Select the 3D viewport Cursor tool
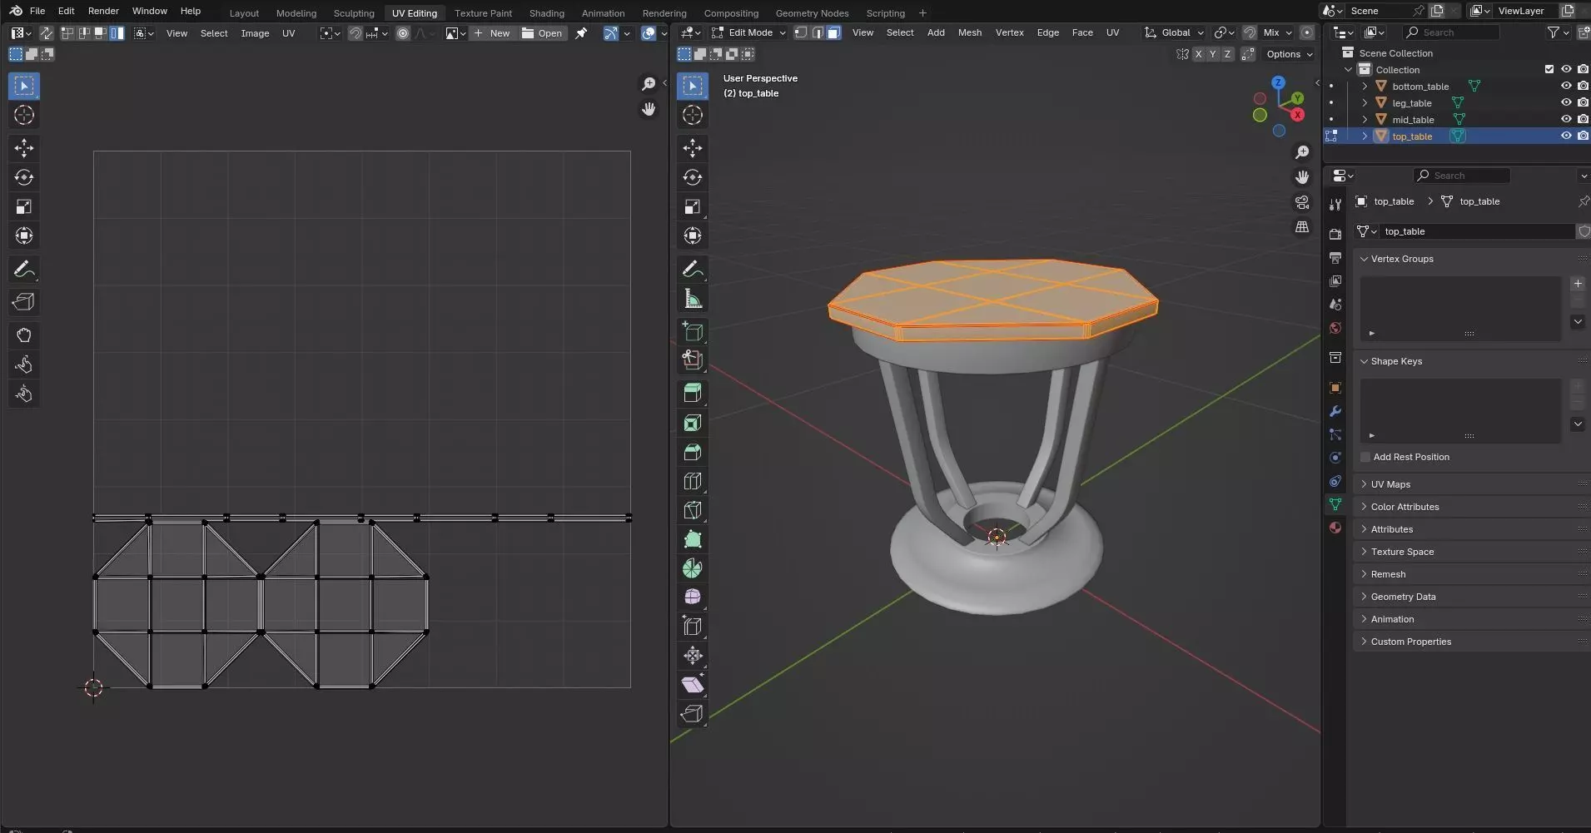This screenshot has width=1591, height=833. click(x=693, y=115)
